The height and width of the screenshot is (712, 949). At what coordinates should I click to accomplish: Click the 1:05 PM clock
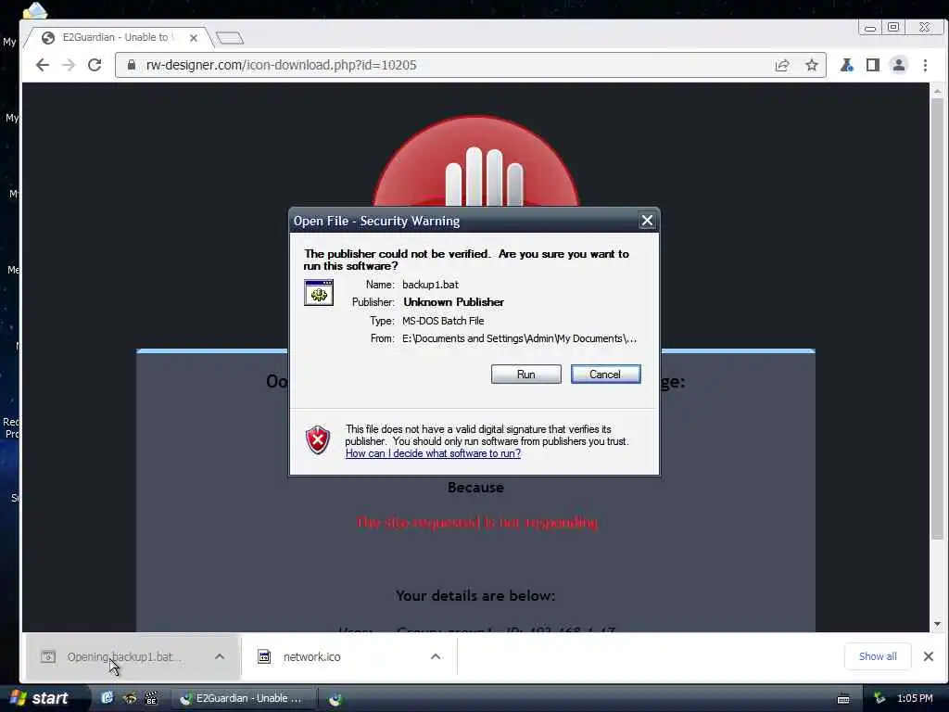click(x=915, y=698)
